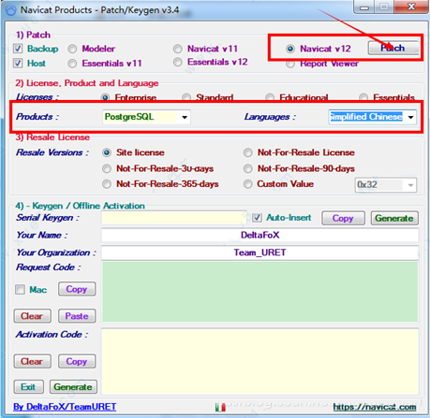Pick the Educational license radio
The image size is (430, 418).
click(x=270, y=97)
